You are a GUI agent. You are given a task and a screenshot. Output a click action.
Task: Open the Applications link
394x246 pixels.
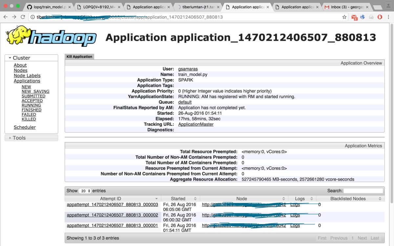pos(27,81)
